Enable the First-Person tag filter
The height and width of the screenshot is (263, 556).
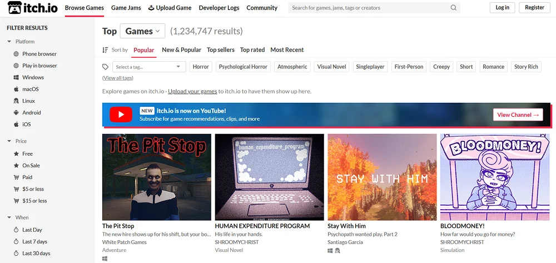click(409, 67)
